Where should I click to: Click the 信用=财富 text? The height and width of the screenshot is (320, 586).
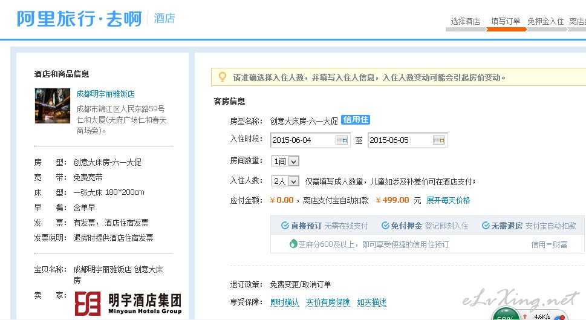[549, 244]
